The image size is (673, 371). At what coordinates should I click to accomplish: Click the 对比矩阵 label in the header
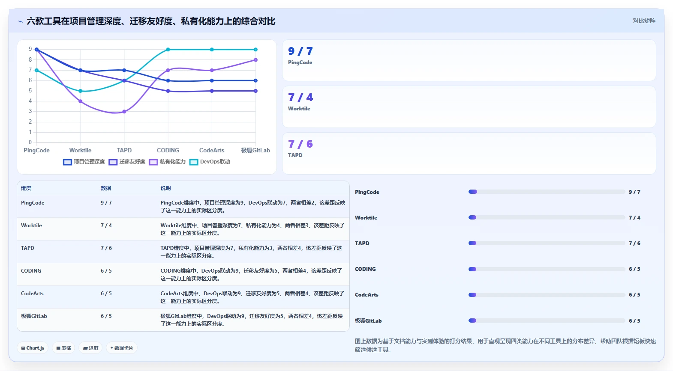click(x=644, y=21)
